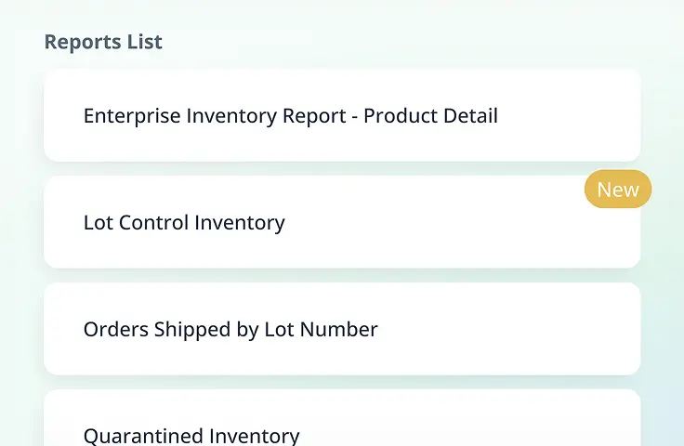
Task: Click the "Quarantined Inventory" title text
Action: coord(191,435)
